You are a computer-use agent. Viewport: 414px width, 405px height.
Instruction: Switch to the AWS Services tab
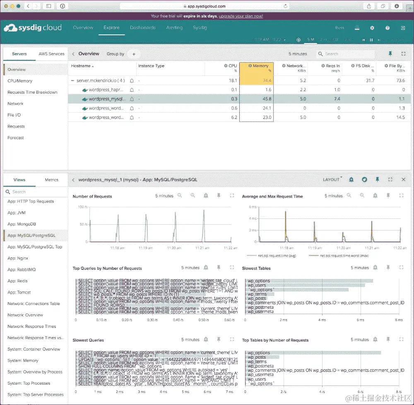51,53
